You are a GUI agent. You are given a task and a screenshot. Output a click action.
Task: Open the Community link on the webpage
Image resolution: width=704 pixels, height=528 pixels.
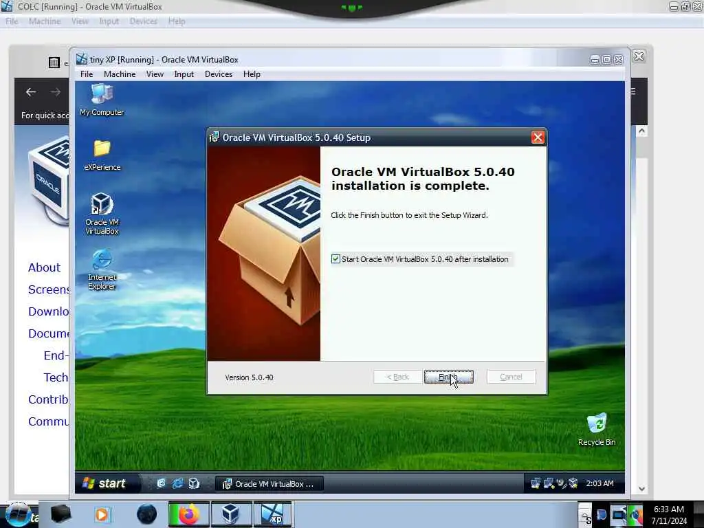click(x=49, y=421)
